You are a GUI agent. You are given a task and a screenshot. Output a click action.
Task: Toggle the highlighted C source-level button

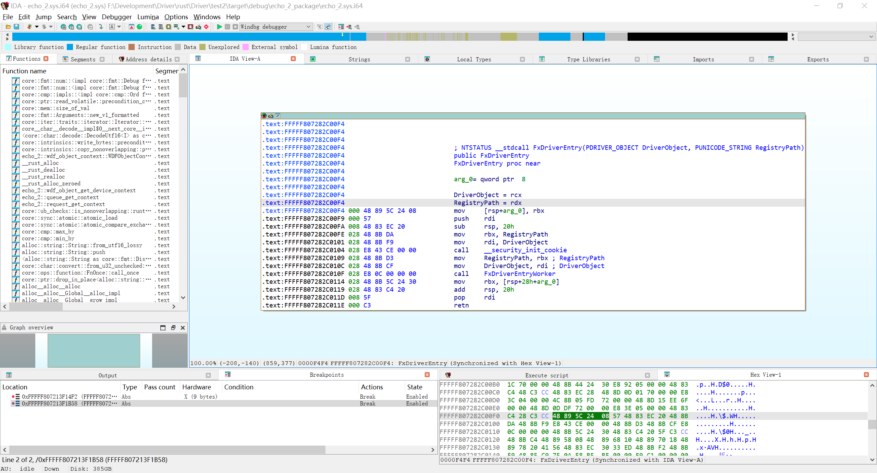pyautogui.click(x=328, y=27)
